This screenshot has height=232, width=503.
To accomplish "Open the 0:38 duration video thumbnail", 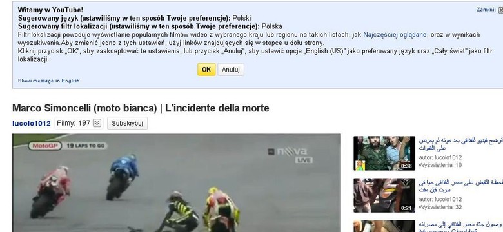I will tap(384, 153).
